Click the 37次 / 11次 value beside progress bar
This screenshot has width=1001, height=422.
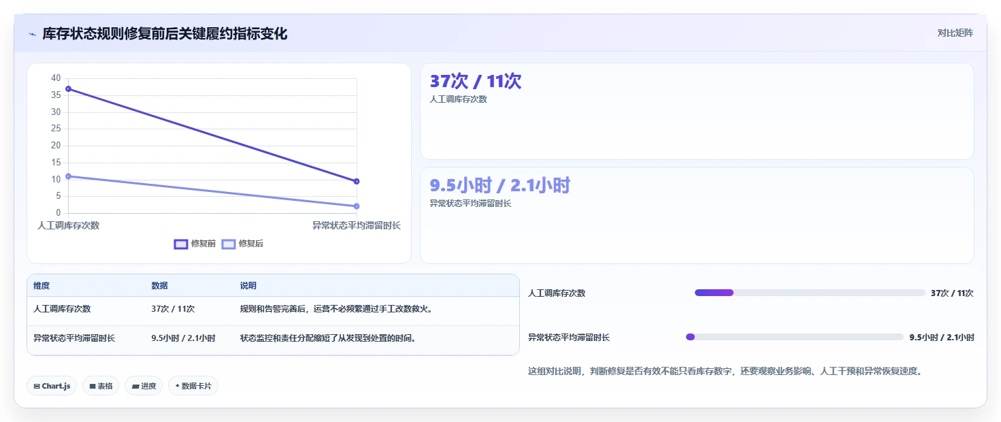coord(952,293)
